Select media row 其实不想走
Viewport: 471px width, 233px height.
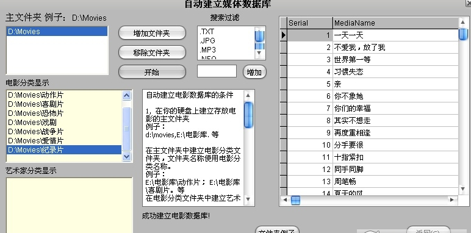coord(395,121)
